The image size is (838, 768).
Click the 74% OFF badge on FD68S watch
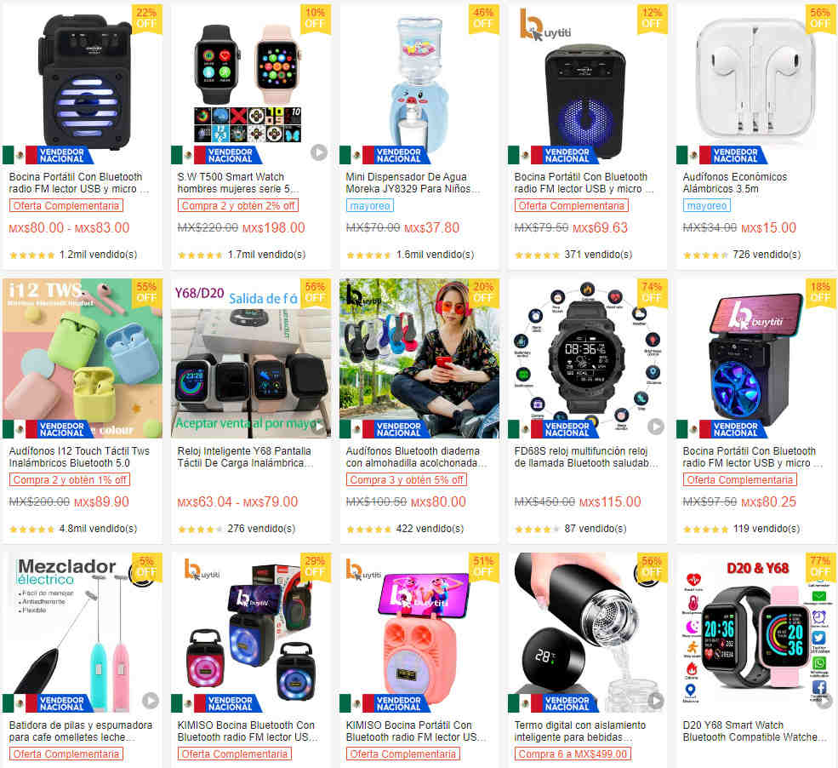tap(652, 293)
